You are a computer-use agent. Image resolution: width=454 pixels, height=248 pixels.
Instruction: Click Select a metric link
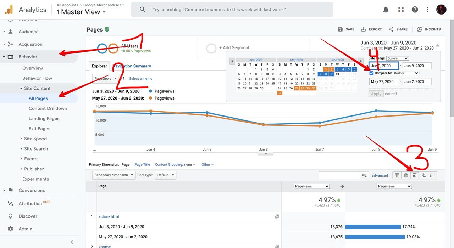(141, 79)
